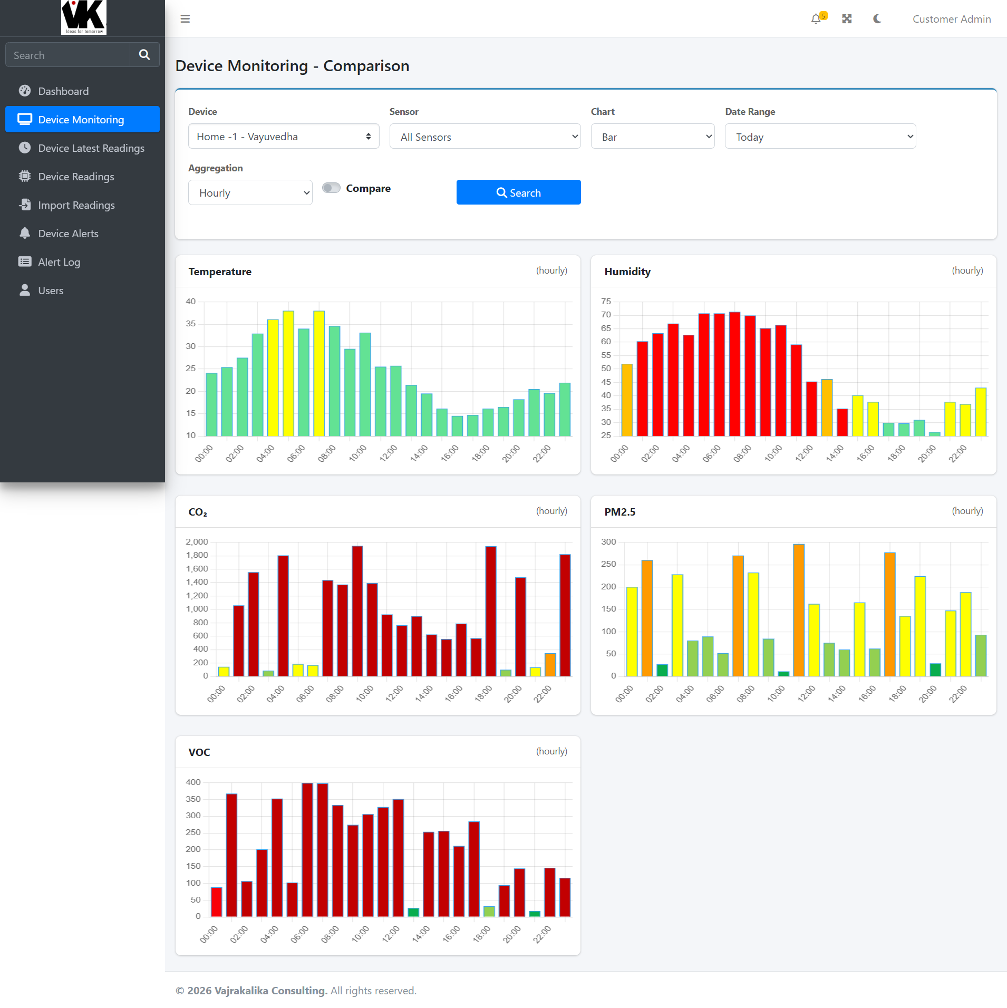
Task: Go to Device Alerts link
Action: click(x=82, y=233)
